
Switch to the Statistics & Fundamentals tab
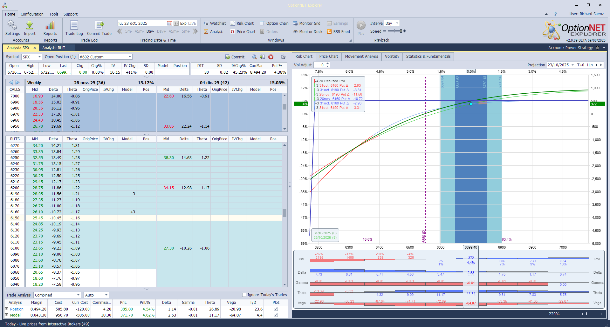[x=428, y=57]
